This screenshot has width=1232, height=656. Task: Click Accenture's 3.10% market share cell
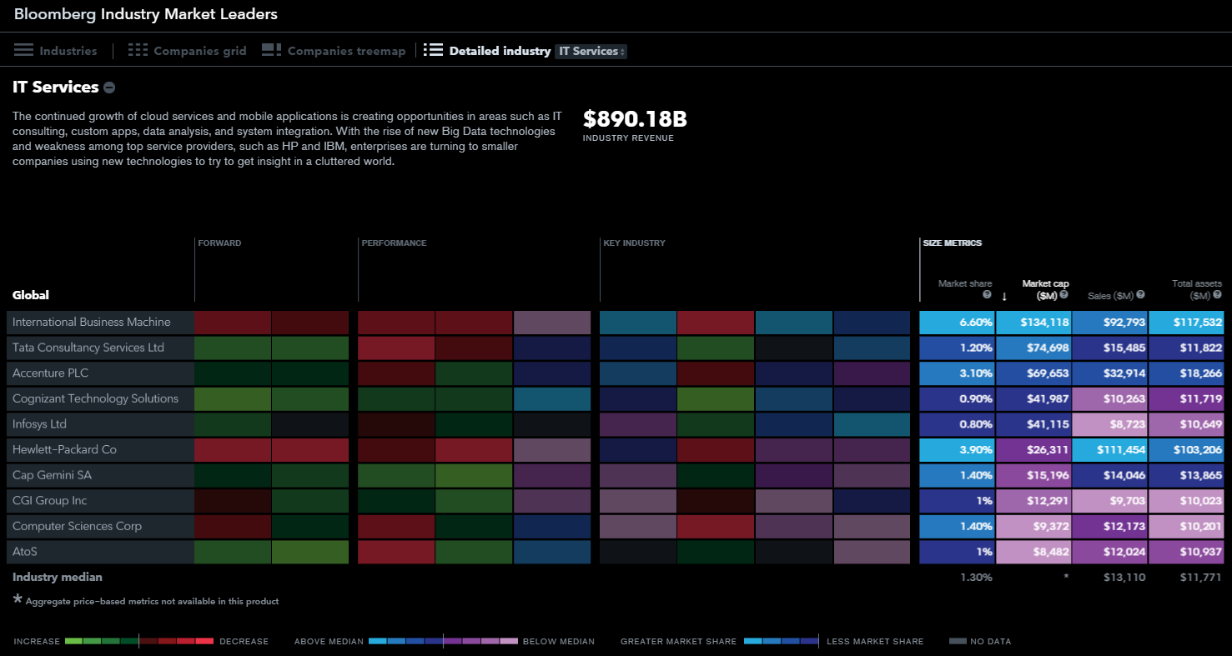(x=957, y=373)
